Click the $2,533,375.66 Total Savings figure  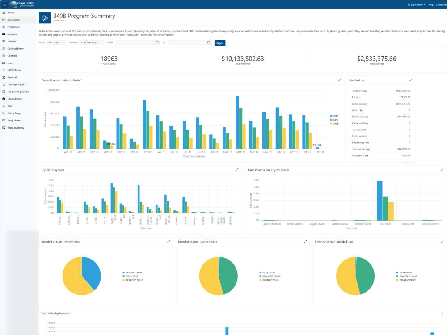[x=376, y=59]
